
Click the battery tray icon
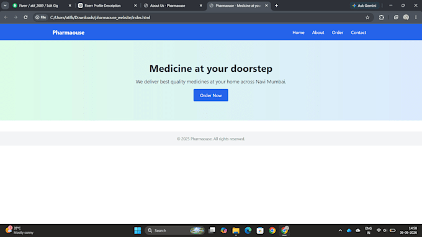[393, 230]
